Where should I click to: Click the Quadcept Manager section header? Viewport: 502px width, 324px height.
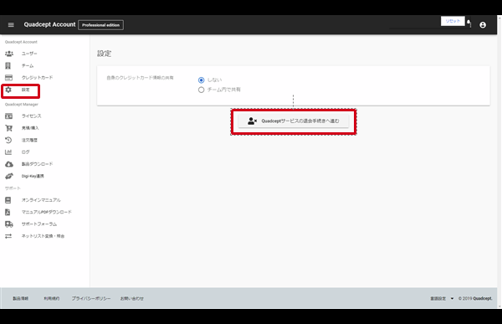[22, 105]
